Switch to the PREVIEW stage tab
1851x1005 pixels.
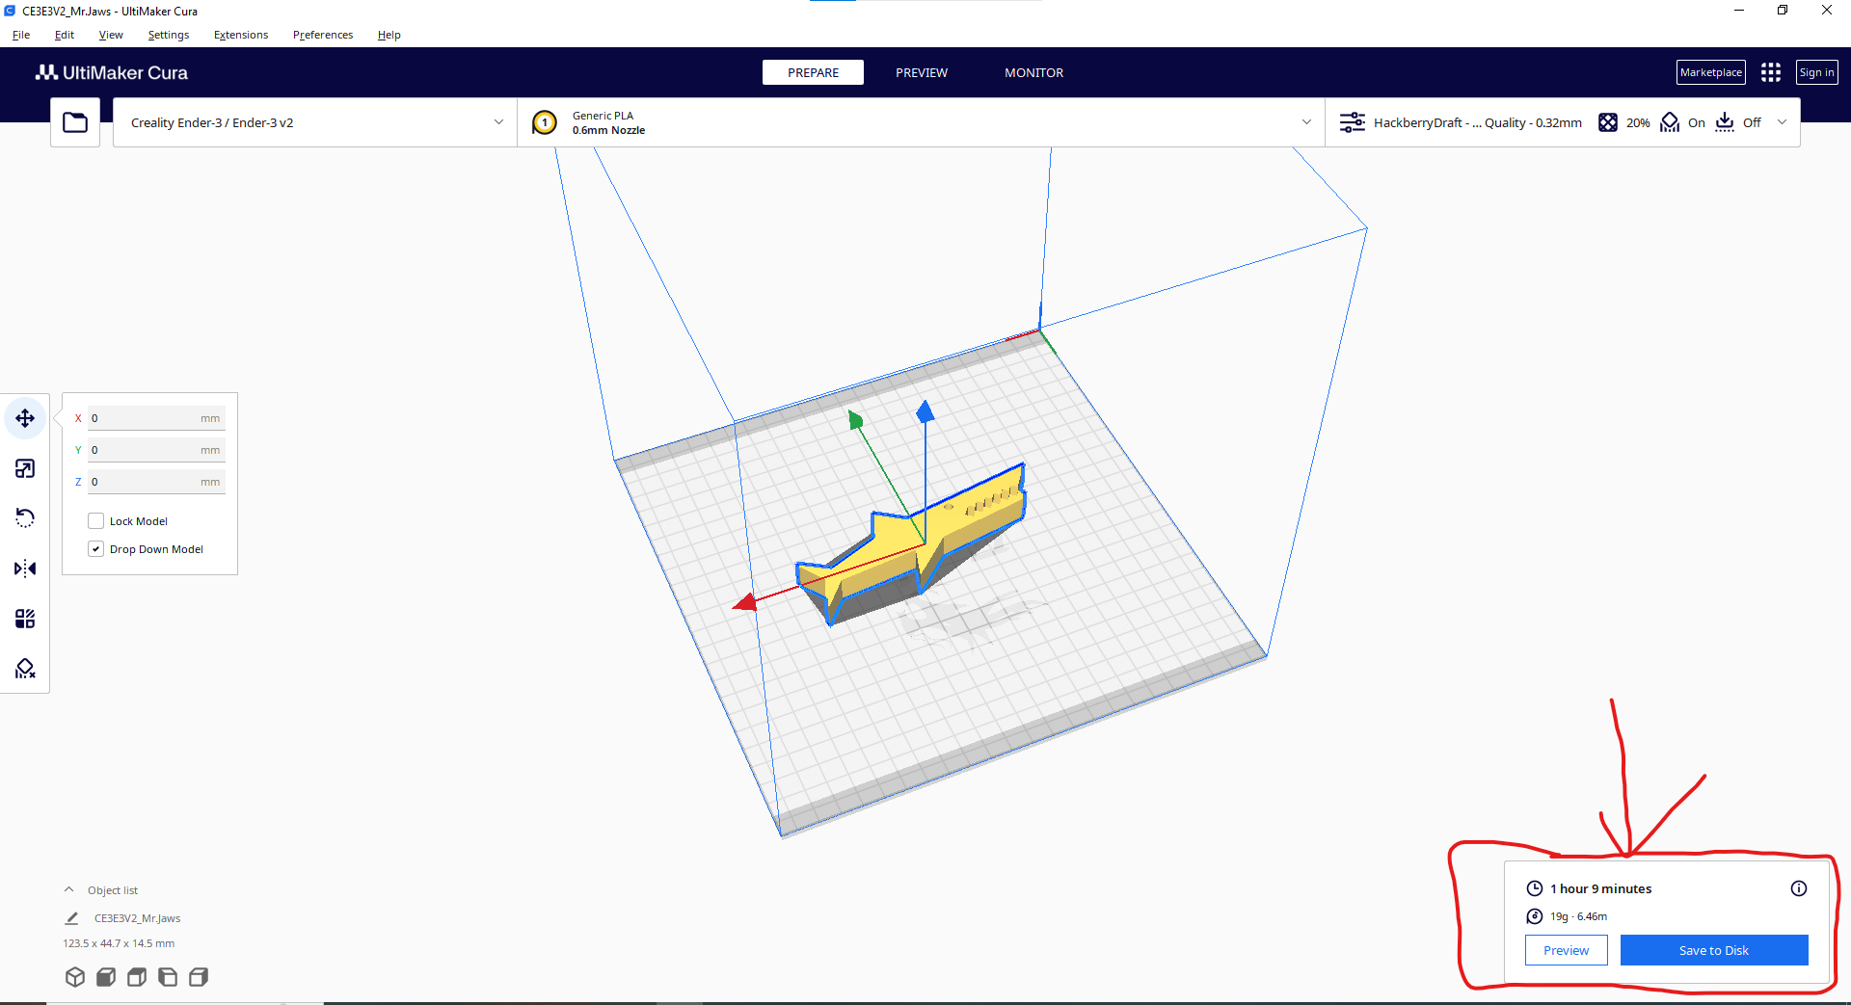point(922,72)
